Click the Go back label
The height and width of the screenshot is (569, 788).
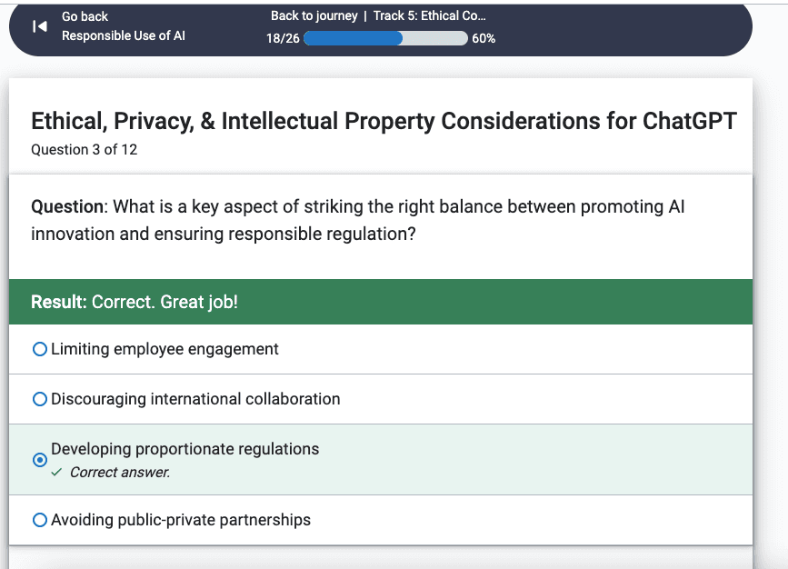85,16
